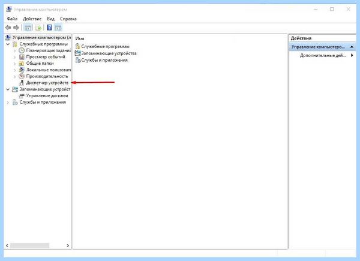Toggle the Action pane toolbar icon

pos(58,28)
